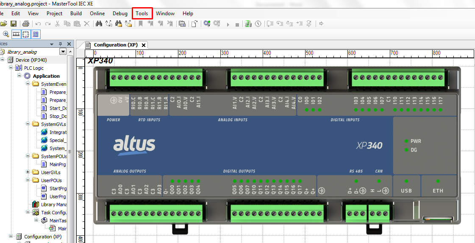
Task: Open the Edit menu
Action: [x=16, y=13]
